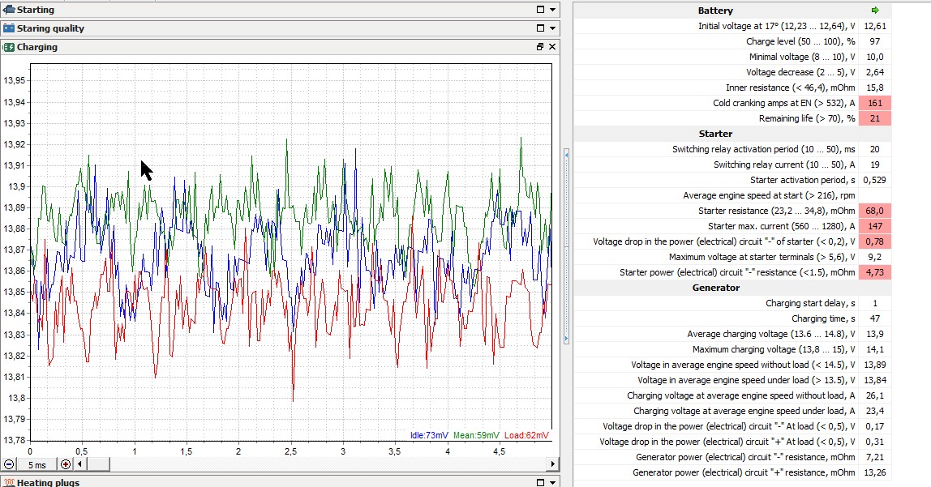Screen dimensions: 931x487
Task: Click the red starter resistance value 68,0
Action: click(875, 211)
